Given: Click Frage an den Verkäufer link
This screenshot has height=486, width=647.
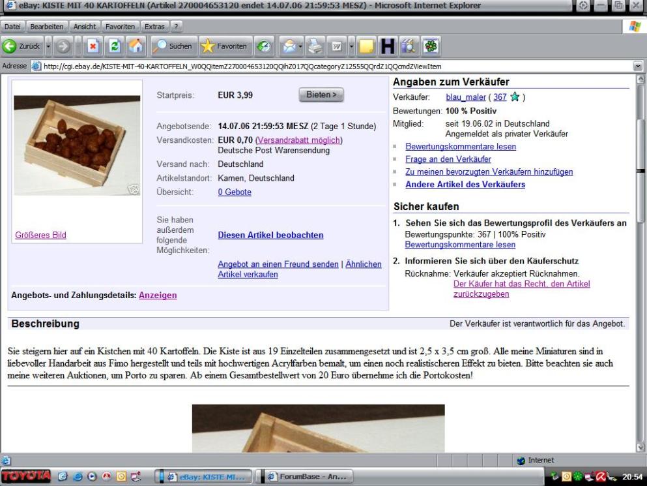Looking at the screenshot, I should point(448,159).
